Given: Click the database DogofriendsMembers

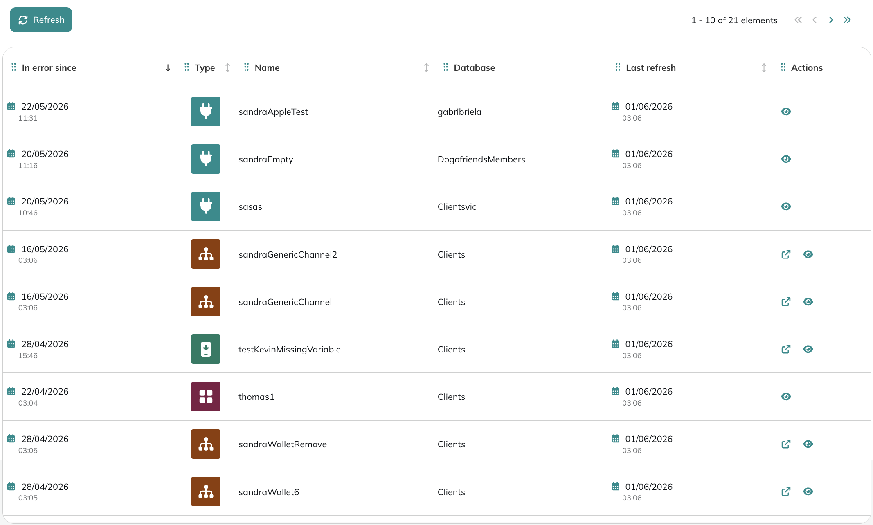Looking at the screenshot, I should (x=481, y=159).
